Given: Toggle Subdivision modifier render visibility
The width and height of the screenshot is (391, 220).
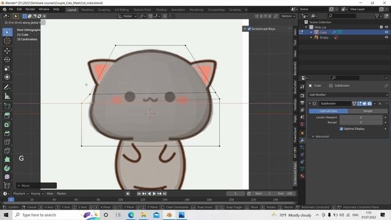Looking at the screenshot, I should (370, 103).
